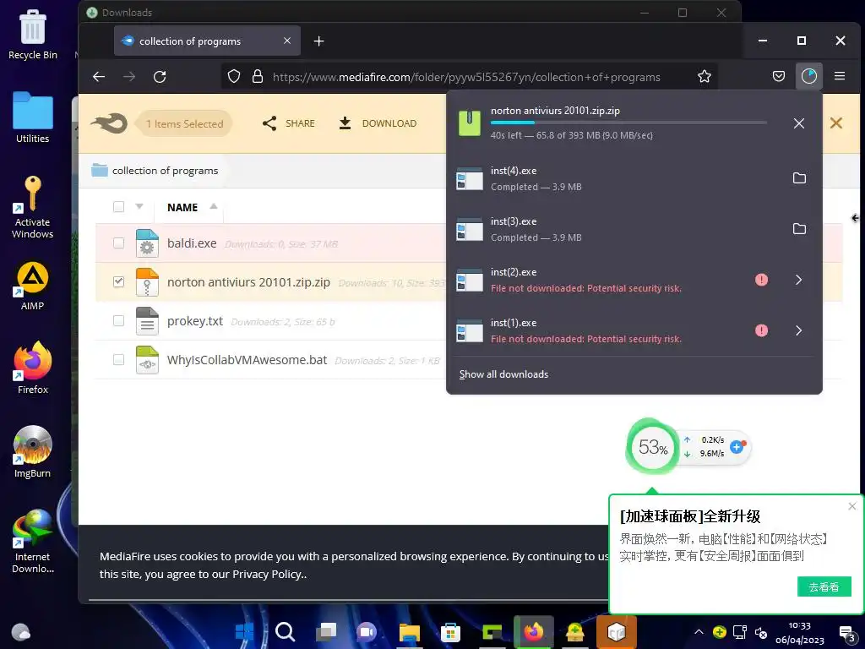Open Firefox hamburger menu

840,76
